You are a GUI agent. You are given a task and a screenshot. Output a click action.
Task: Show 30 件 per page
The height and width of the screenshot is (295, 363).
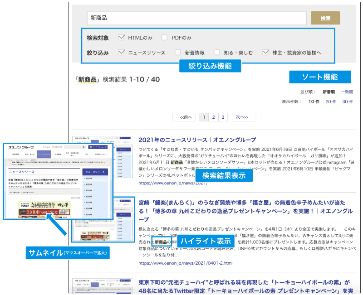(x=348, y=102)
